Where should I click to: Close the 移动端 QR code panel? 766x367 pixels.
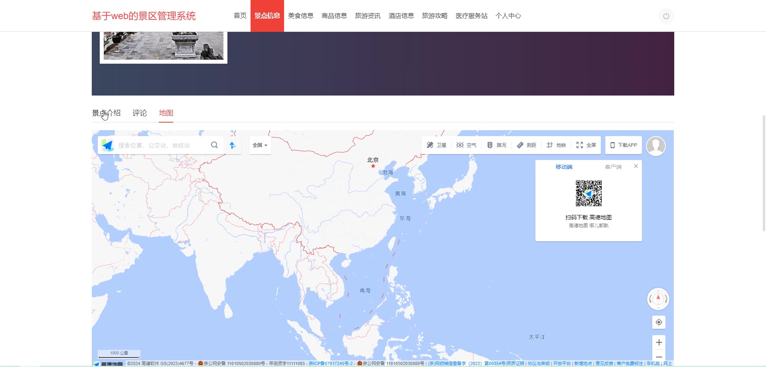click(x=636, y=166)
